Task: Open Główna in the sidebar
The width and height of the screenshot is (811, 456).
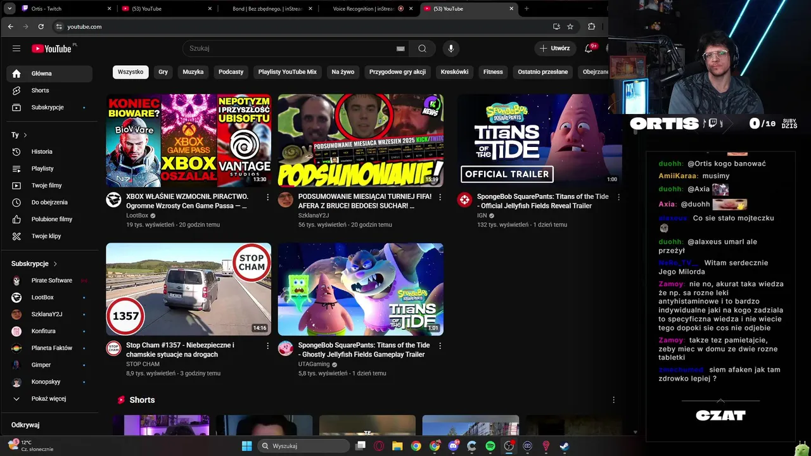Action: 49,73
